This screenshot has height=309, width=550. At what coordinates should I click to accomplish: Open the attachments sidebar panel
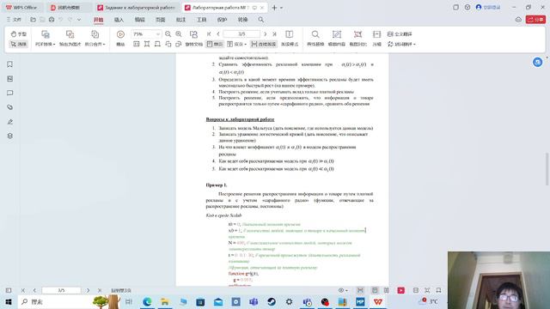click(x=9, y=107)
